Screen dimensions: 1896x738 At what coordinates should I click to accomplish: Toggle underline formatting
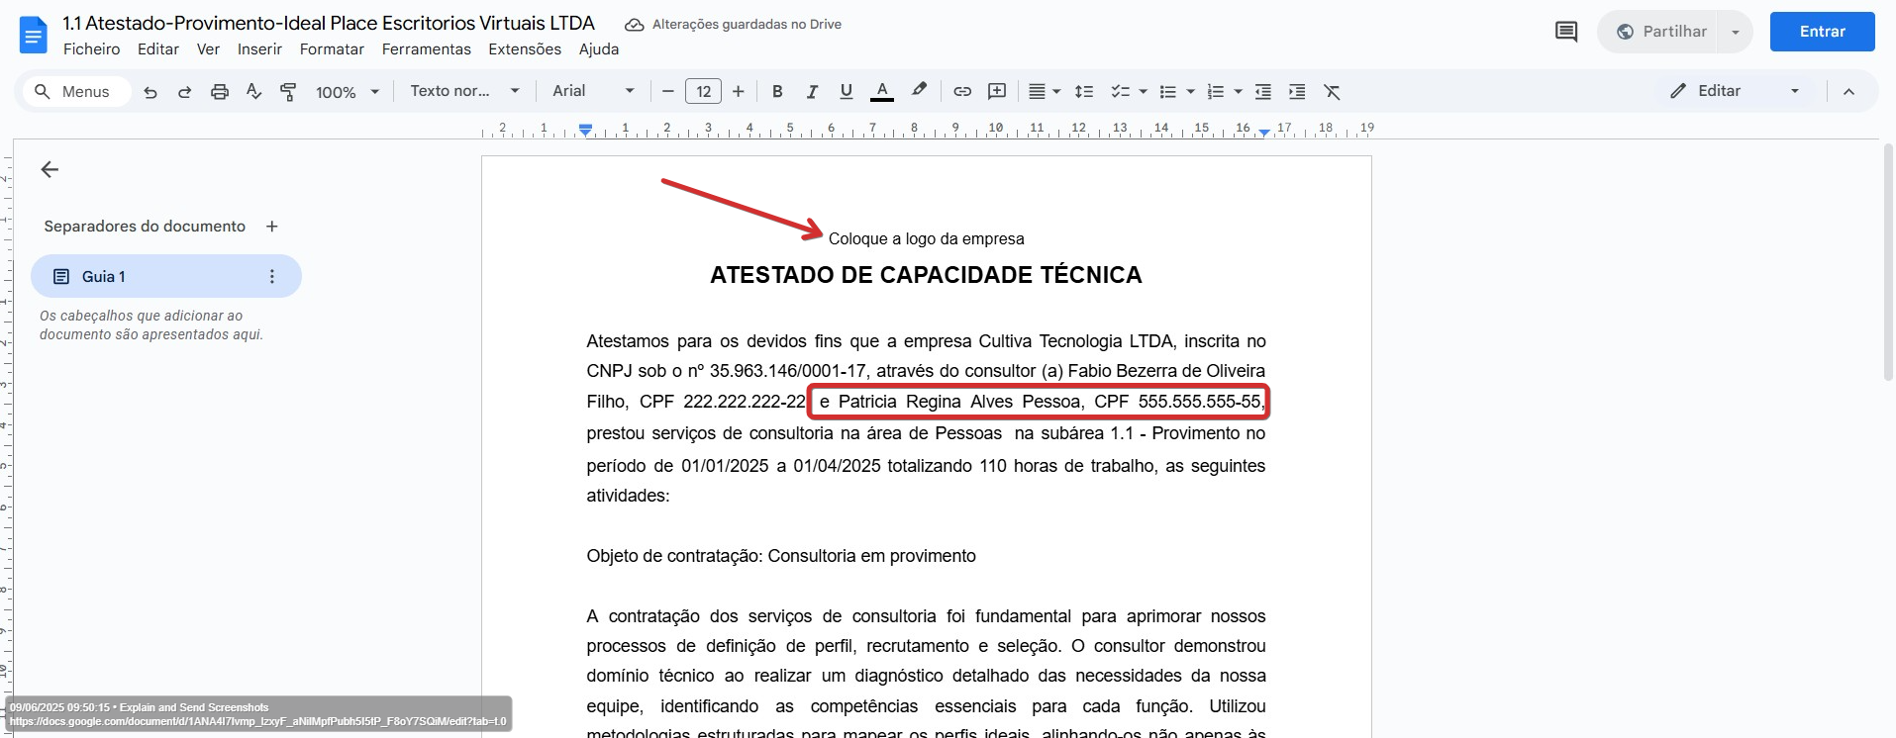(x=847, y=92)
